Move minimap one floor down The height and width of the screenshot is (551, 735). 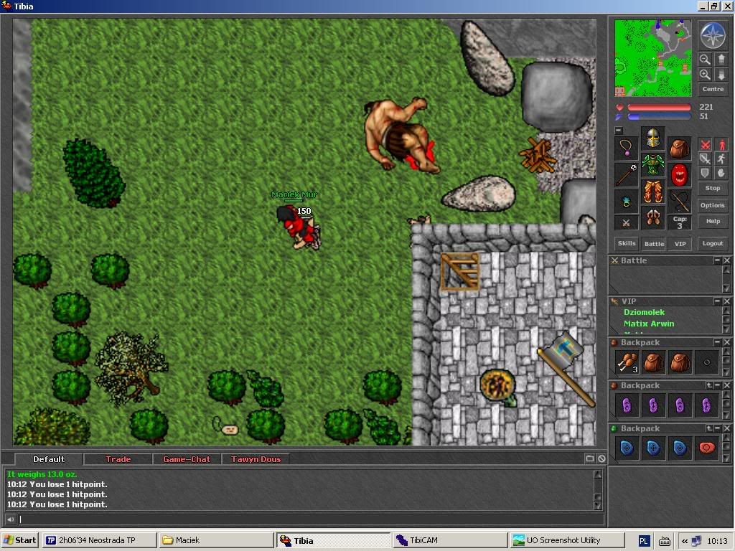pos(721,75)
